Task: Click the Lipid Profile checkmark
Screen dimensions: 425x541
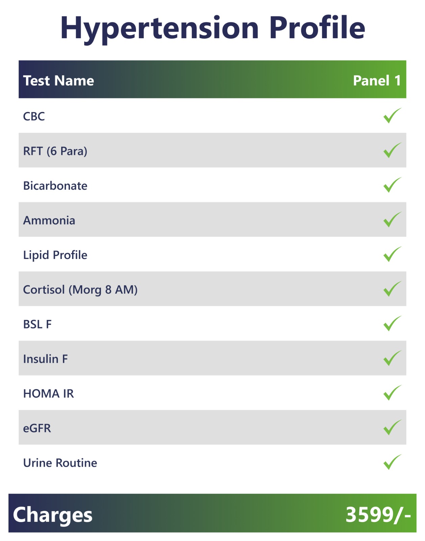Action: [392, 254]
